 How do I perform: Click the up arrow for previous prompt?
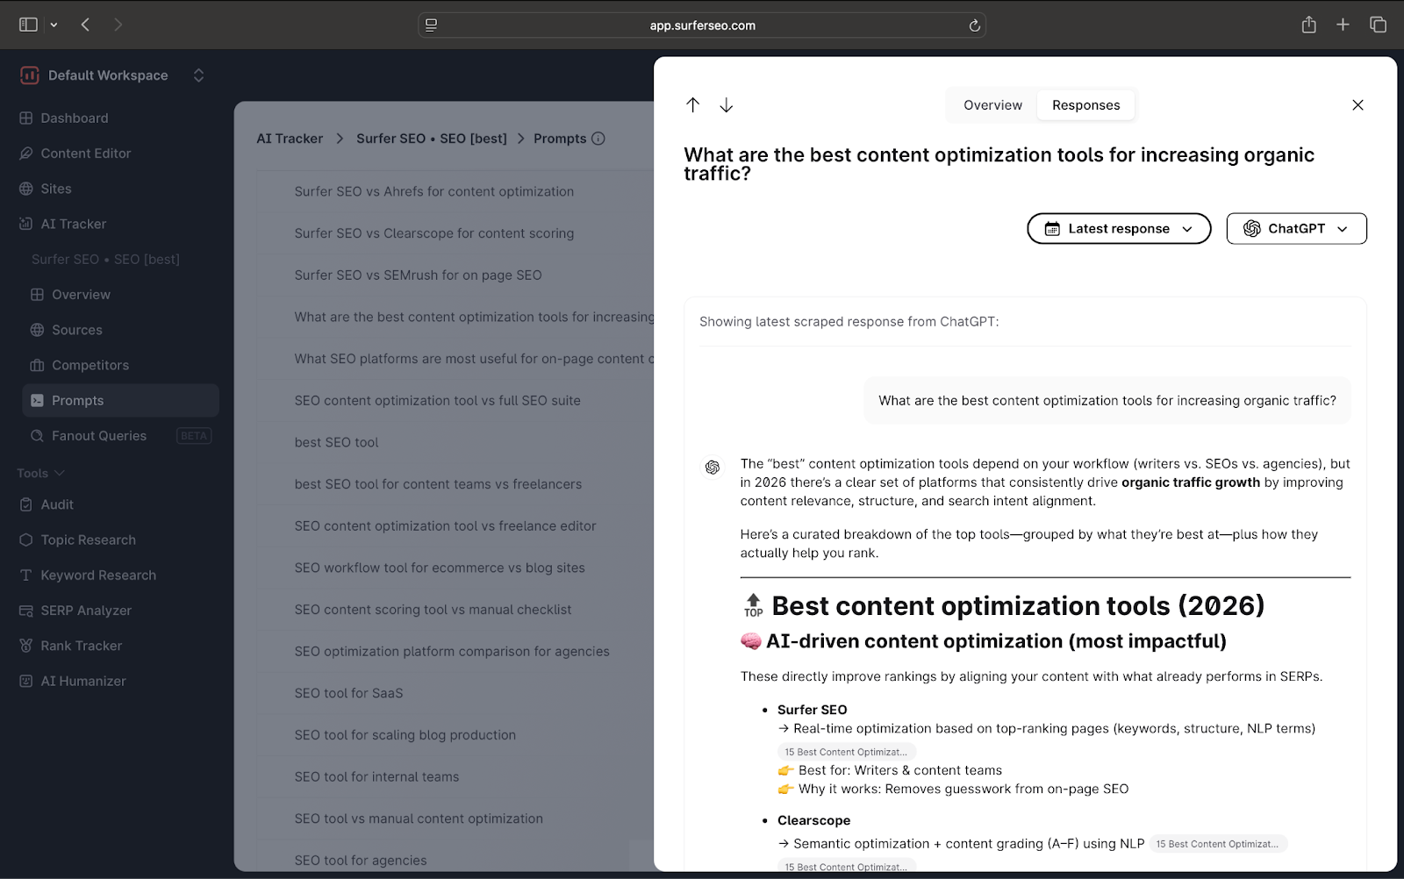point(692,105)
